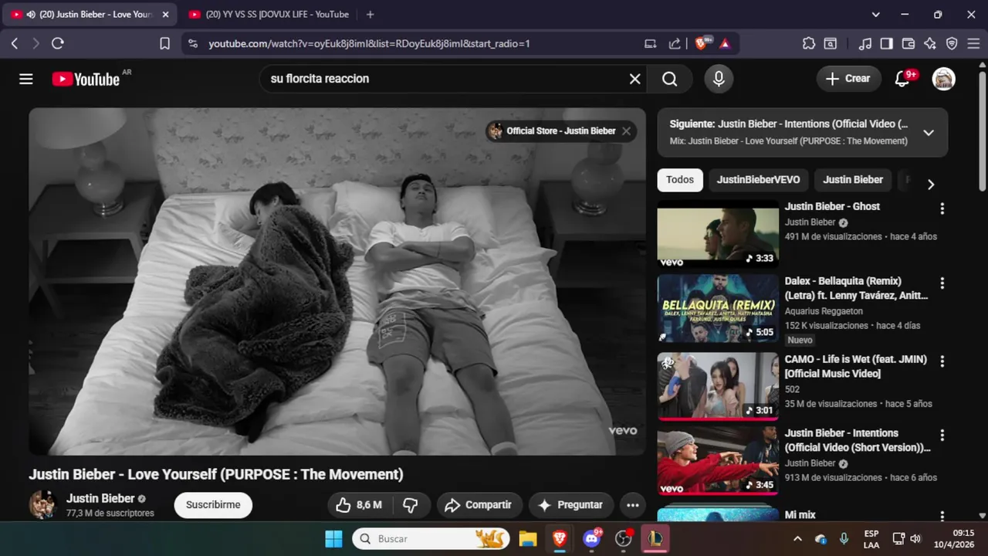Click the Windows taskbar Buscar search box
This screenshot has width=988, height=556.
coord(431,538)
